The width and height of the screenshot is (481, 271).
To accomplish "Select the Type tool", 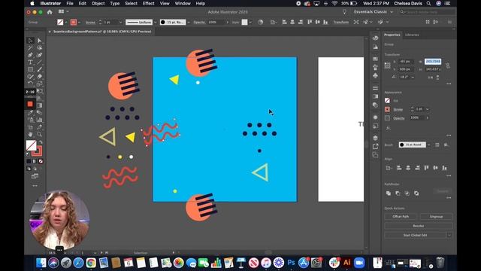I will 30,62.
